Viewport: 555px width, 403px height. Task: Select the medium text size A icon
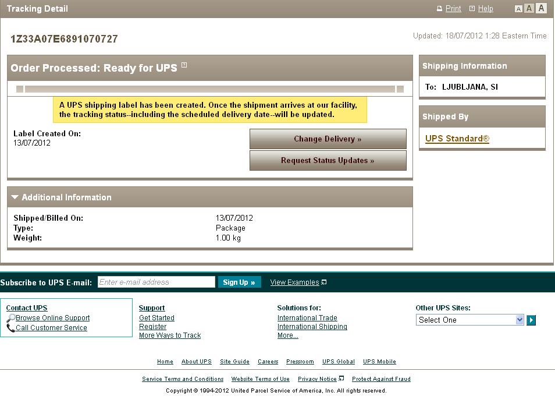[529, 8]
